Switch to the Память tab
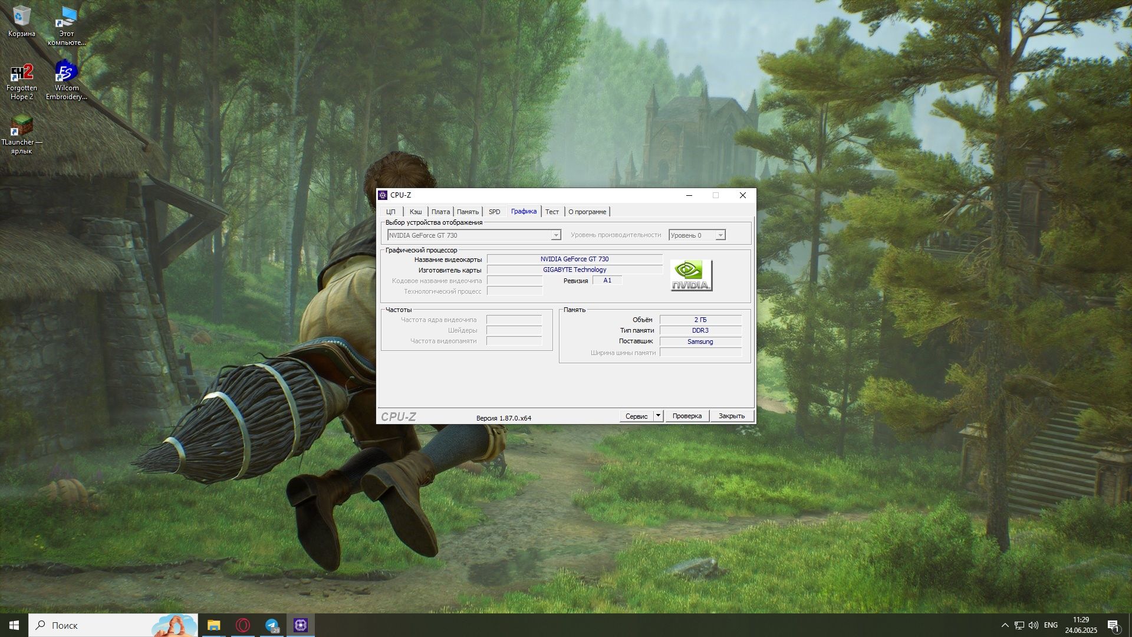The image size is (1132, 637). (468, 212)
